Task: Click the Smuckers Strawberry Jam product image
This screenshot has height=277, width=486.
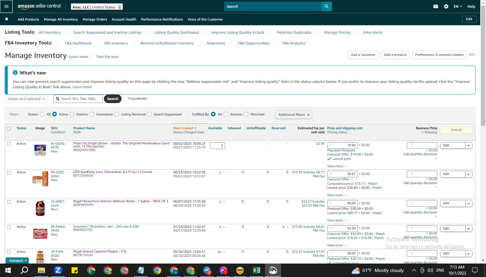Action: (x=40, y=233)
